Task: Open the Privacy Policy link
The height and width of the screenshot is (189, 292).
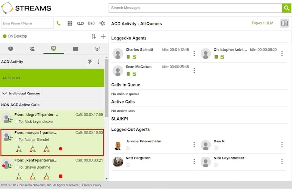Action: click(x=91, y=185)
